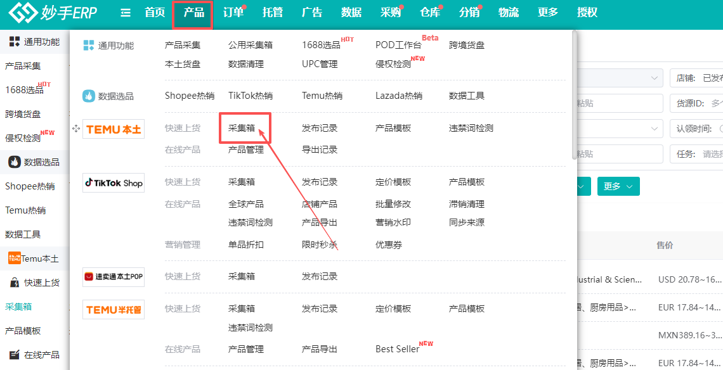
Task: Toggle the hamburger menu icon in header
Action: (126, 13)
